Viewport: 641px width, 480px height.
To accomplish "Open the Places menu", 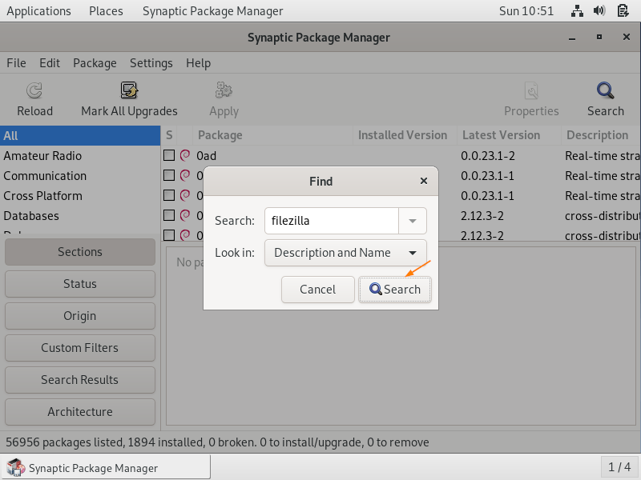I will [x=106, y=11].
